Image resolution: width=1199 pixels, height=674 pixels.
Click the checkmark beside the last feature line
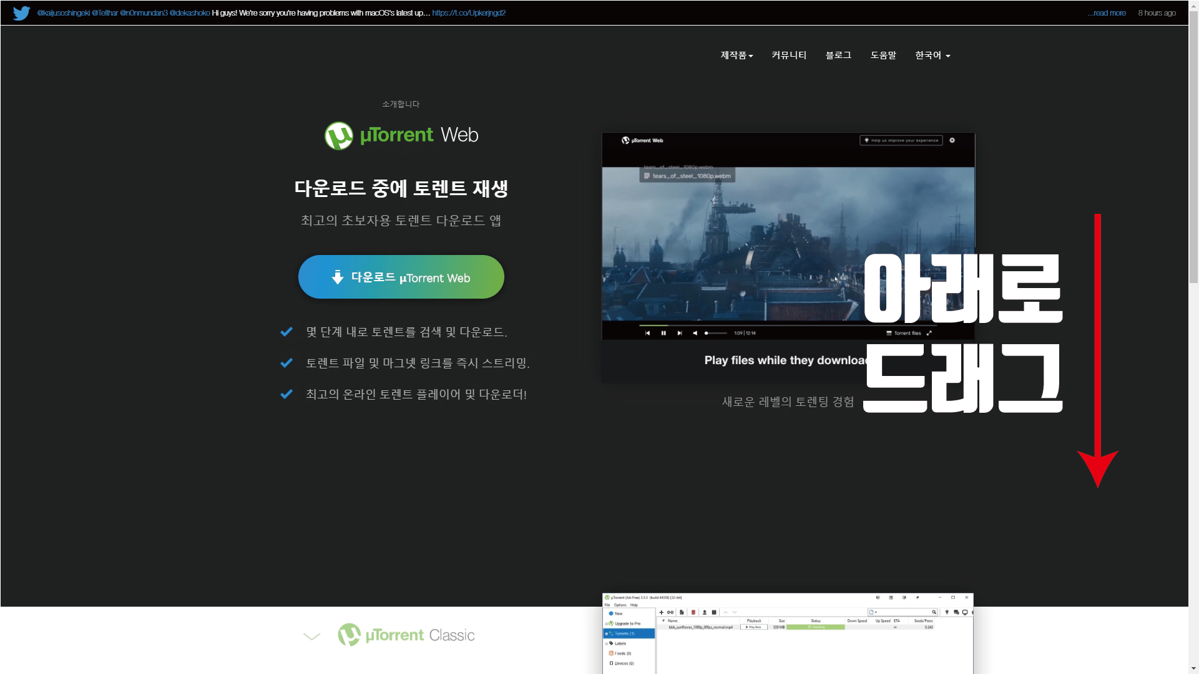click(x=286, y=394)
